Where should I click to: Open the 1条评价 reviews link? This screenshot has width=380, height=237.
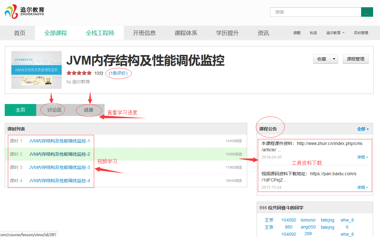click(118, 73)
